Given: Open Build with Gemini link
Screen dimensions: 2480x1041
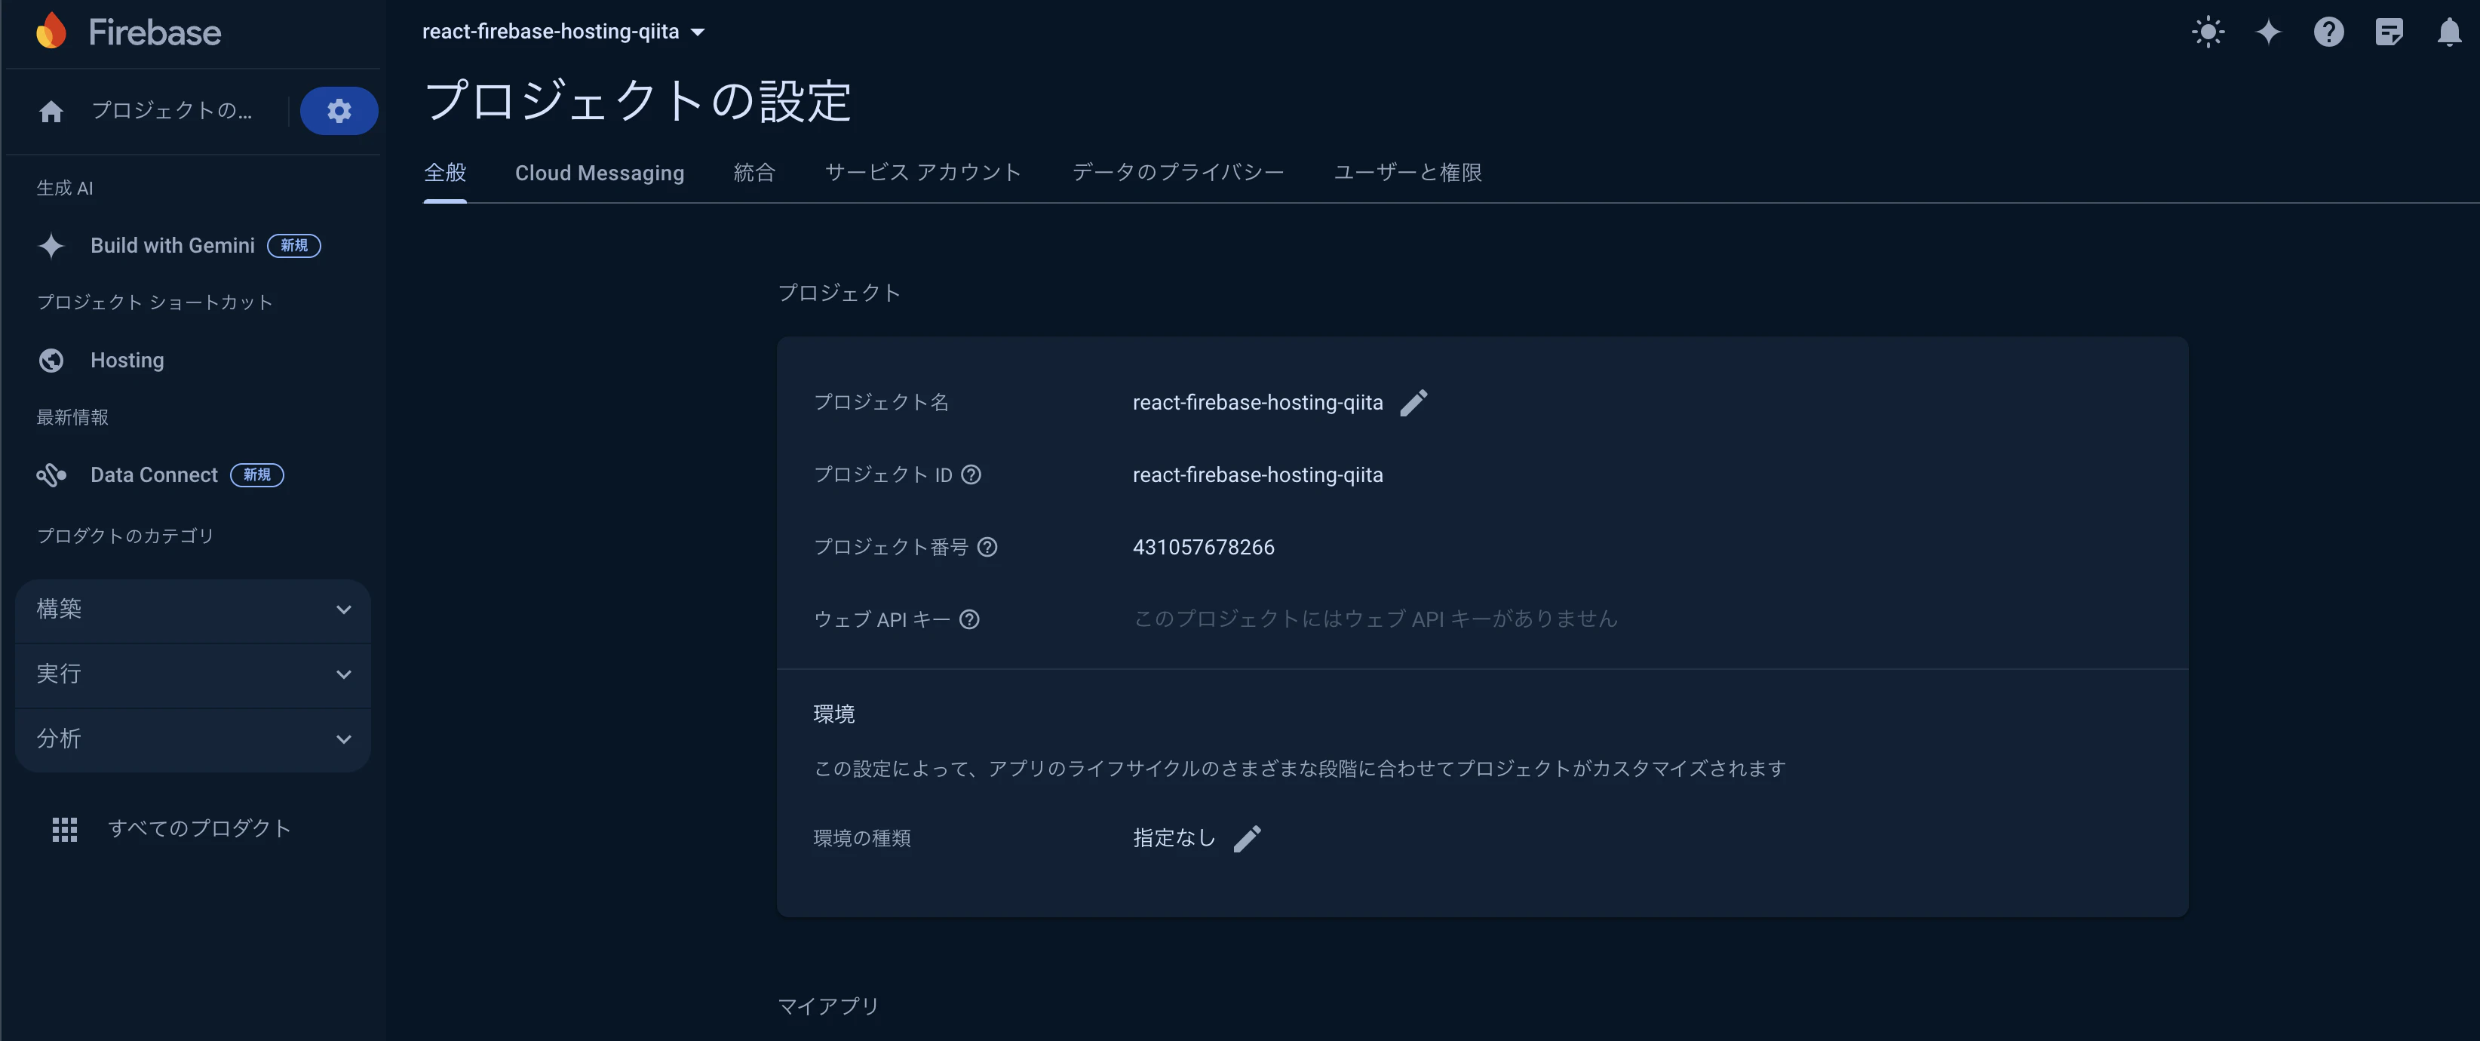Looking at the screenshot, I should click(x=172, y=246).
